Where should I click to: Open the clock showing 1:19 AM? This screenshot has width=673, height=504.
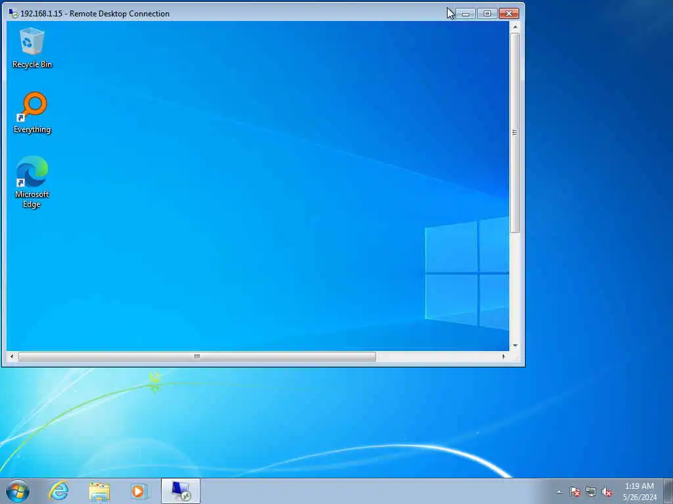[639, 486]
